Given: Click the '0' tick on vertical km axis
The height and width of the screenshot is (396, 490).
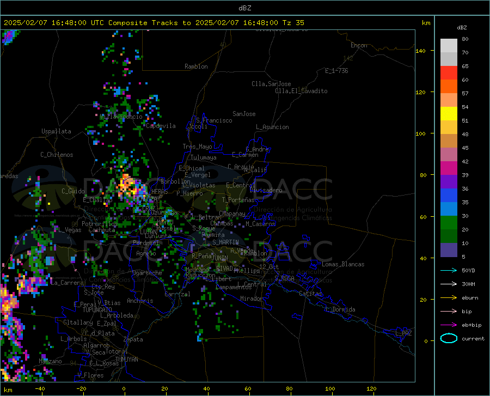Looking at the screenshot, I should [x=426, y=341].
